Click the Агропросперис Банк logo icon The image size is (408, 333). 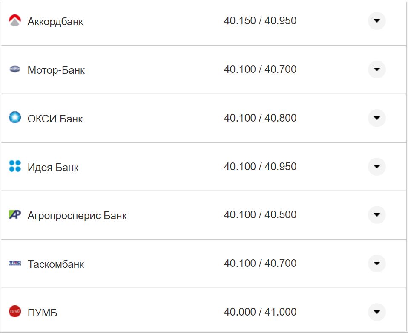pyautogui.click(x=15, y=215)
